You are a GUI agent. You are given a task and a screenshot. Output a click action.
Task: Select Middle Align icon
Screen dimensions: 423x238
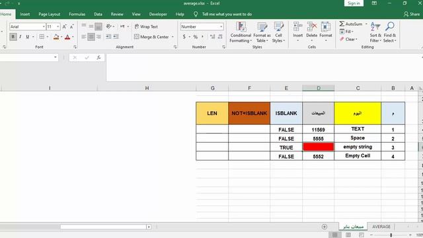point(91,26)
